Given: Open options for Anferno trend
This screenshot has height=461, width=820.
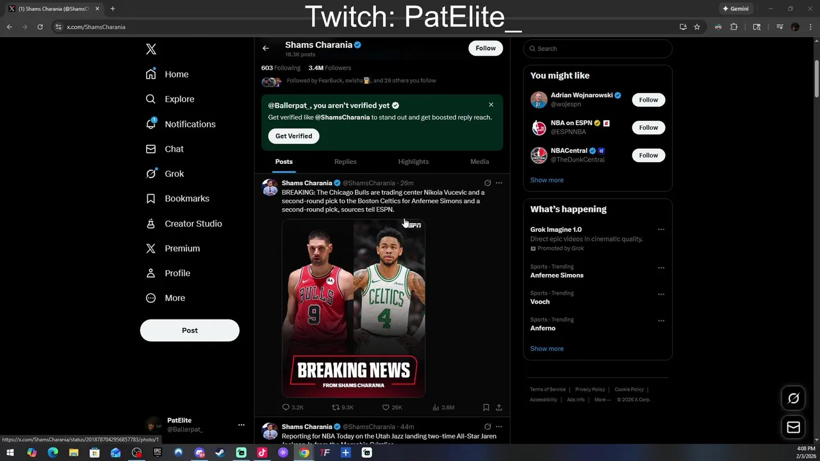Looking at the screenshot, I should (x=661, y=321).
